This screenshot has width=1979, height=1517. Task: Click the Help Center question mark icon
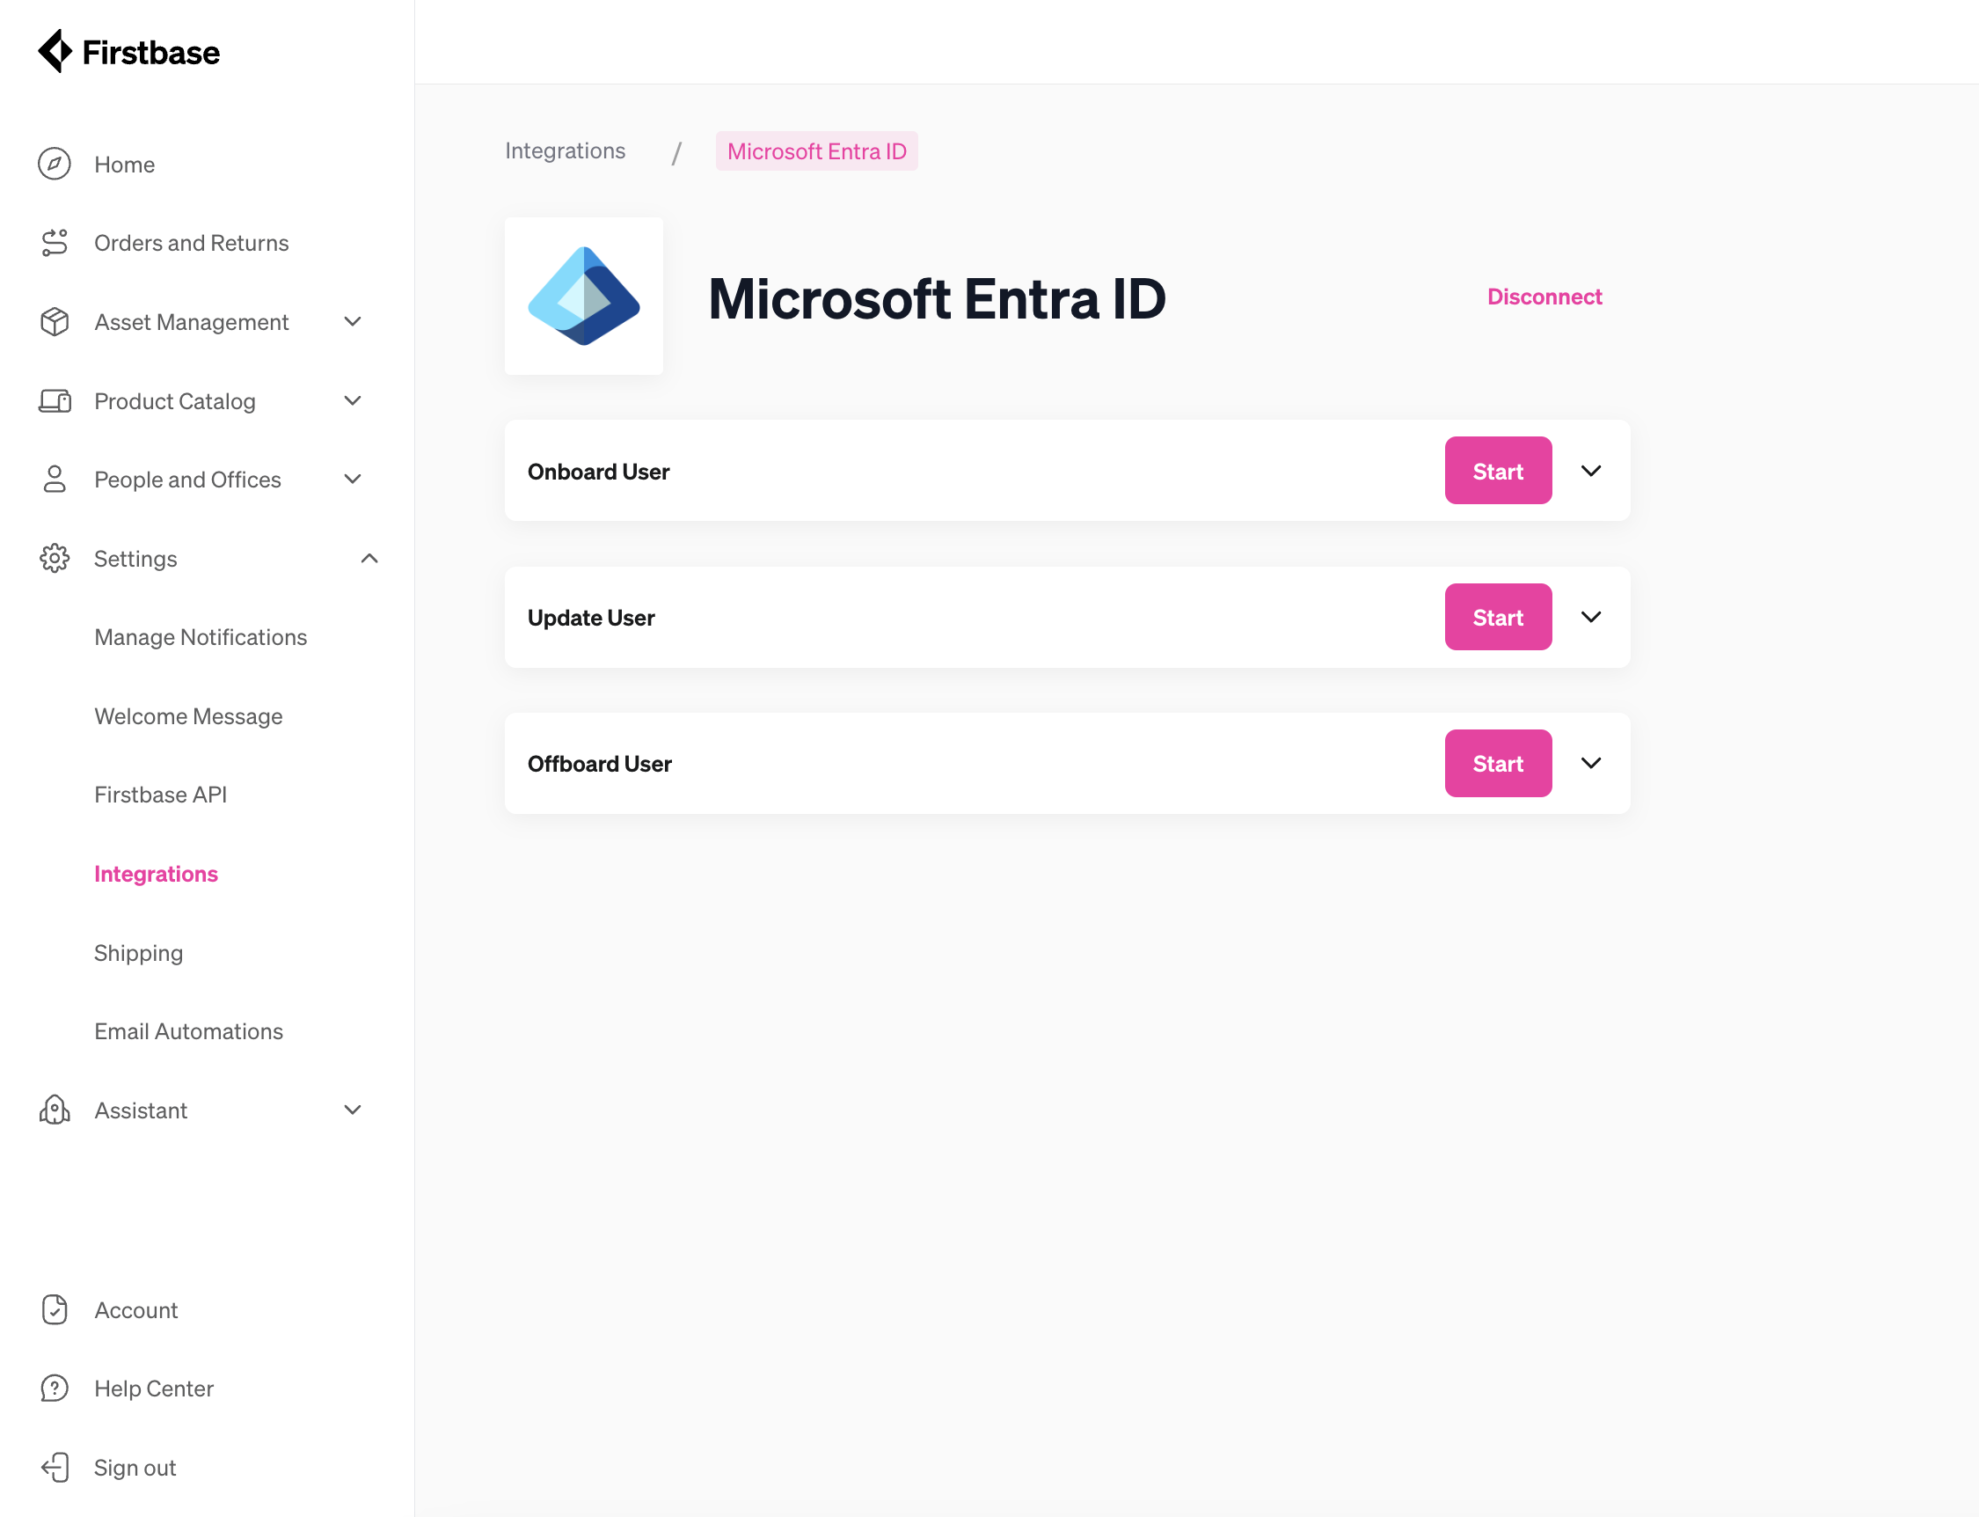click(x=55, y=1388)
